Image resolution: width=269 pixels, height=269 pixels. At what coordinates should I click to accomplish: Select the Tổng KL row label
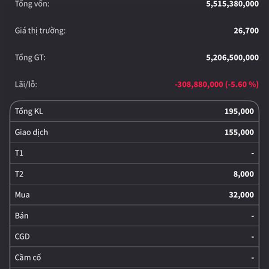(29, 111)
